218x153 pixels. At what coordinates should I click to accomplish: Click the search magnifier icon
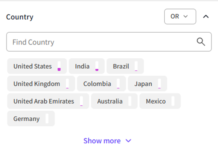pos(201,42)
